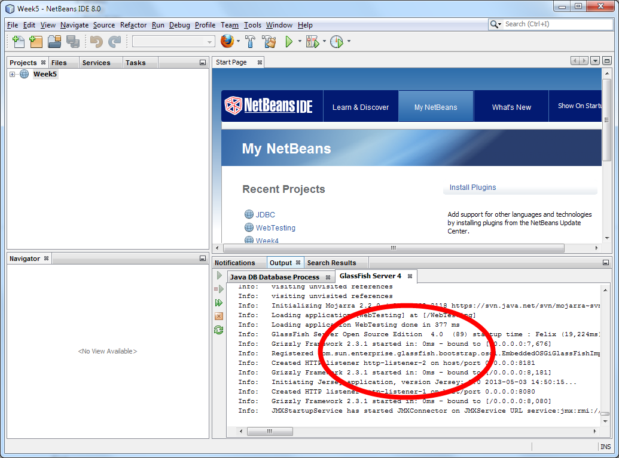Open the Run Project dropdown arrow
This screenshot has height=458, width=619.
point(300,42)
